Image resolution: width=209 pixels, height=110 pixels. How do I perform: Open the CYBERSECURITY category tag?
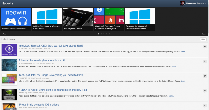pyautogui.click(x=25, y=63)
